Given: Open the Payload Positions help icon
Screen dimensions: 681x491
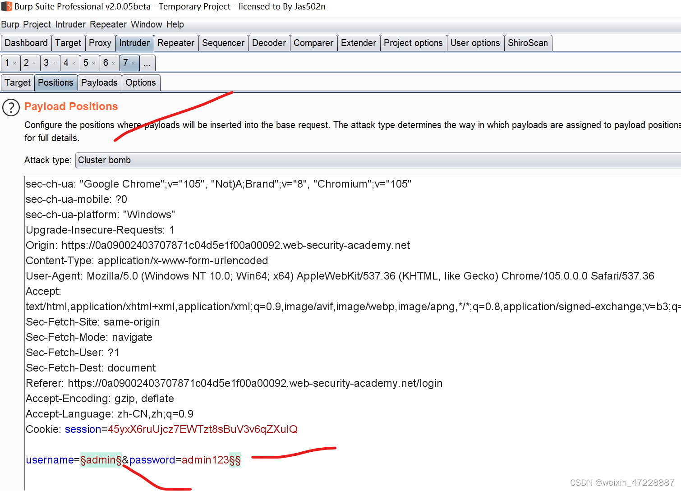Looking at the screenshot, I should [x=11, y=108].
